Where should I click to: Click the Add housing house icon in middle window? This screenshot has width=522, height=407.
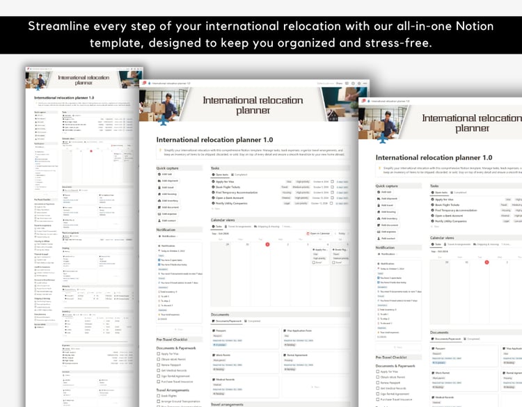159,194
